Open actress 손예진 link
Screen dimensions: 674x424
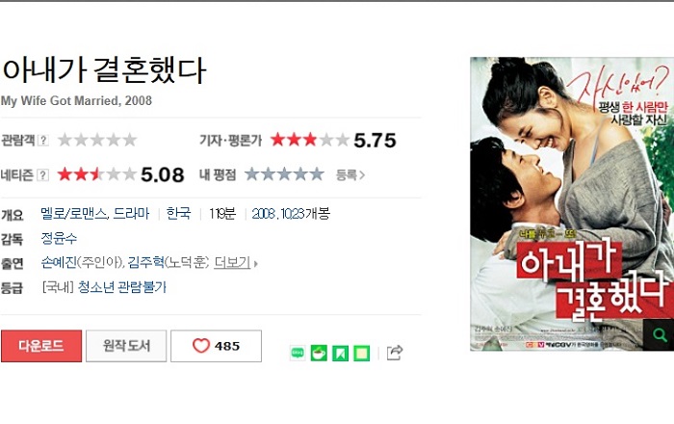(59, 262)
